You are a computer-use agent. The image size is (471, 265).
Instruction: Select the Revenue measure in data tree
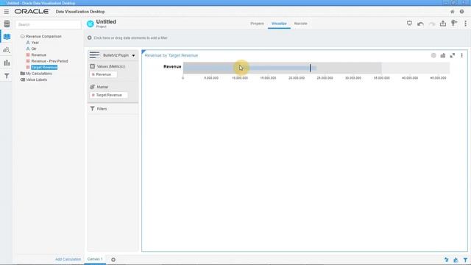pyautogui.click(x=39, y=55)
